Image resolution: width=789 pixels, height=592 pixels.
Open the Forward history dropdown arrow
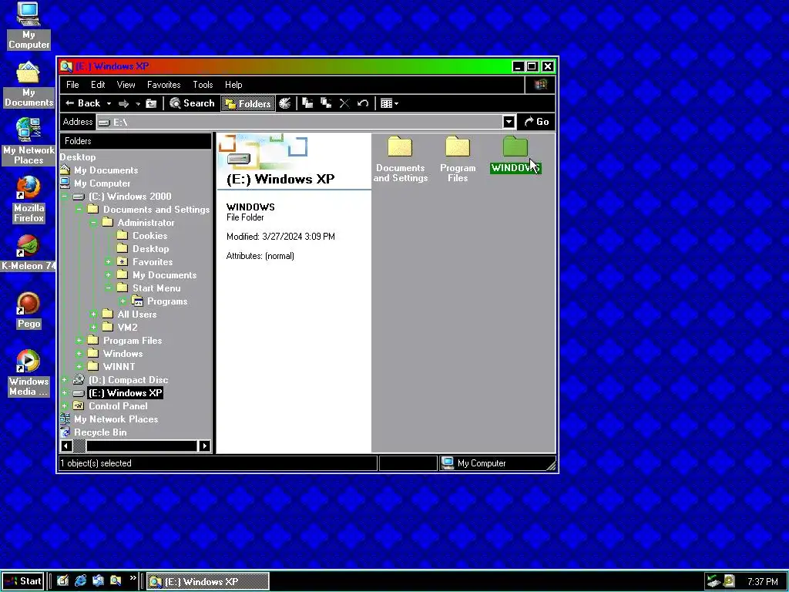point(137,103)
